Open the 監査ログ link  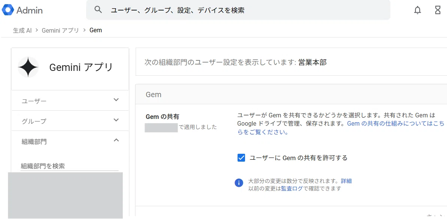292,189
